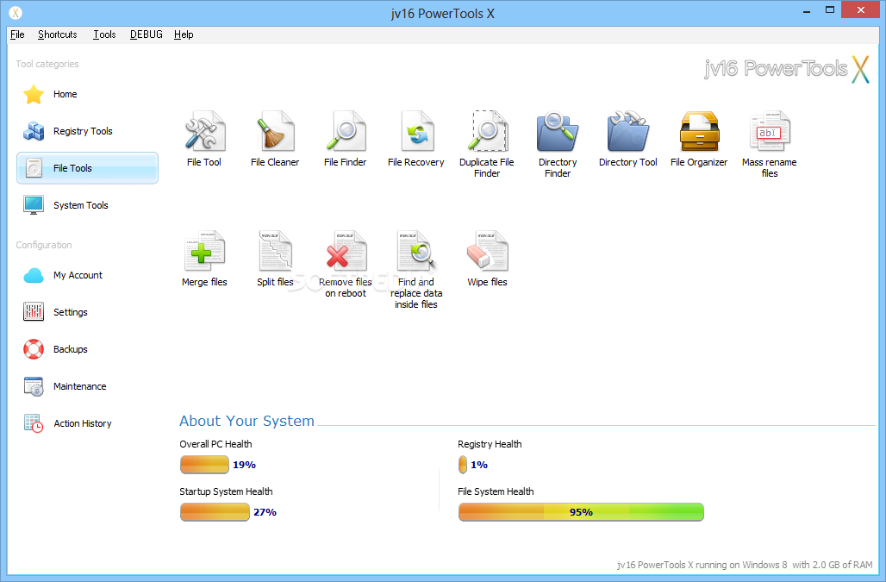Viewport: 886px width, 582px height.
Task: Open the File Cleaner tool
Action: click(275, 136)
